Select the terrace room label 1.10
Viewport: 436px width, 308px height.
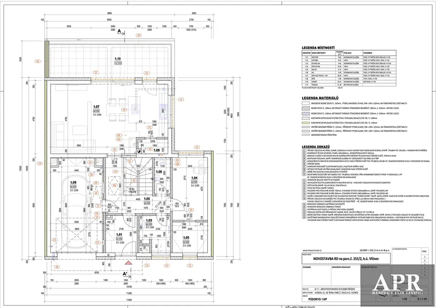click(x=118, y=58)
